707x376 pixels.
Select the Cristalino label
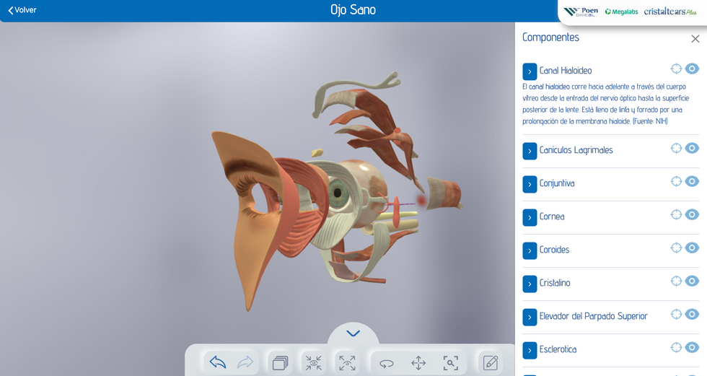[555, 283]
